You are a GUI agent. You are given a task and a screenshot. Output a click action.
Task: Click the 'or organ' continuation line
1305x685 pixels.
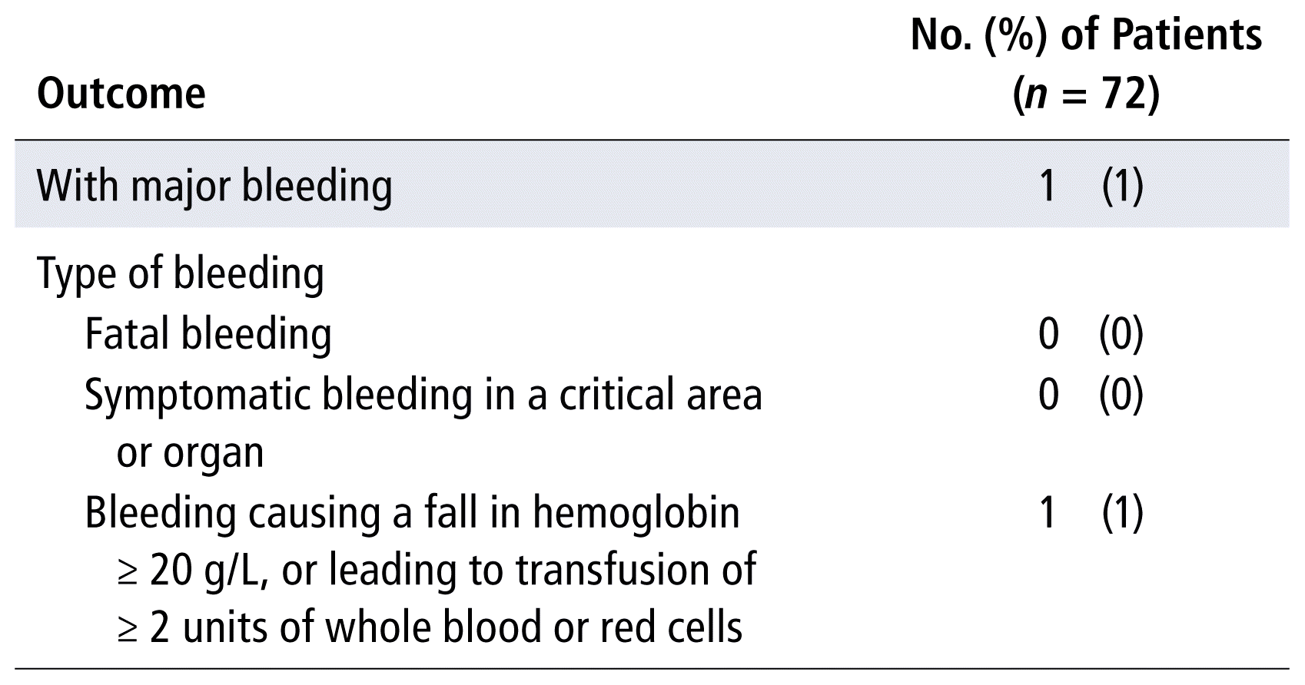pos(190,452)
